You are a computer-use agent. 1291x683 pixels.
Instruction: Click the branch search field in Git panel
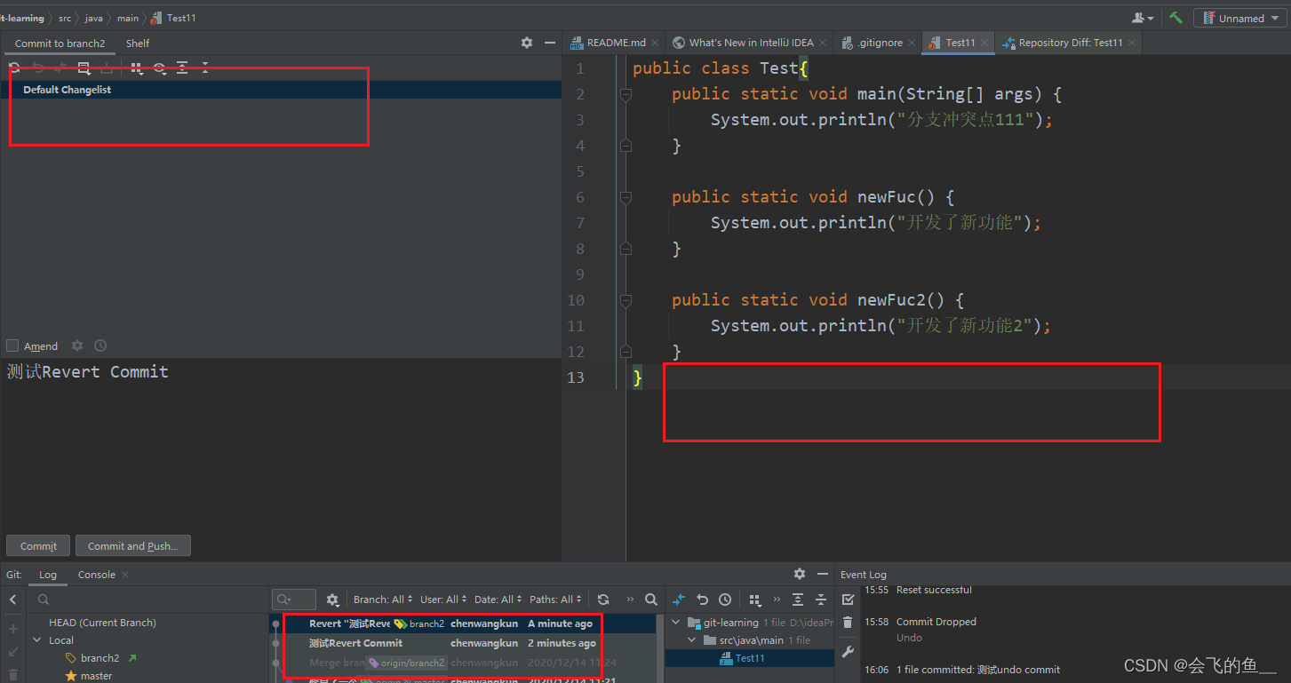tap(151, 600)
